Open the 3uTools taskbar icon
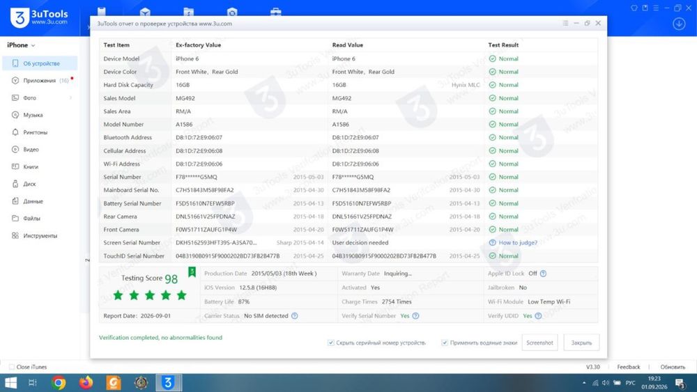 click(x=169, y=383)
